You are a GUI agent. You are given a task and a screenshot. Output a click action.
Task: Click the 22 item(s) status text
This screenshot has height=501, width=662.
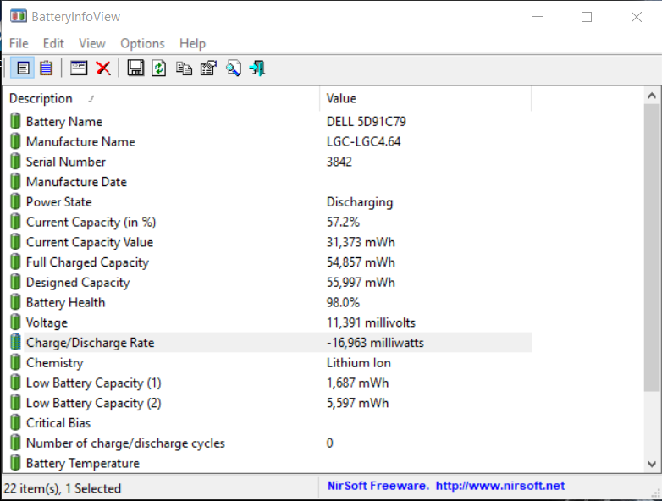tap(63, 488)
